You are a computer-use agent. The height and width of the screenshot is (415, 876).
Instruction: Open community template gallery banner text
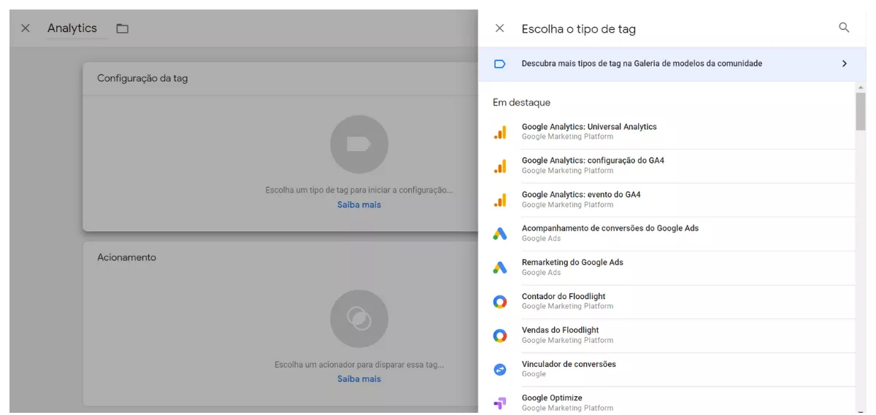pos(642,63)
